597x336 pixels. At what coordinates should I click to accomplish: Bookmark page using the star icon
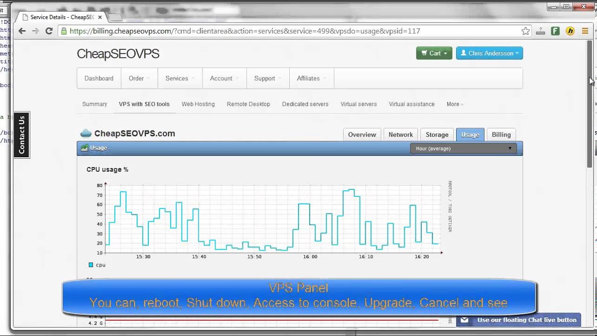pos(526,31)
